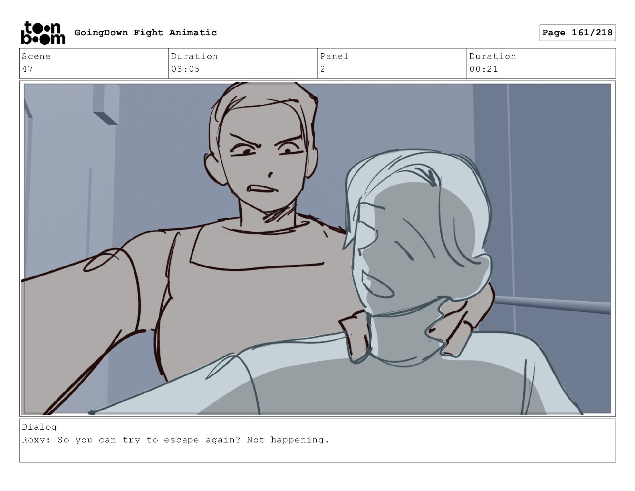Click the Scene label text
The height and width of the screenshot is (491, 635).
click(36, 56)
